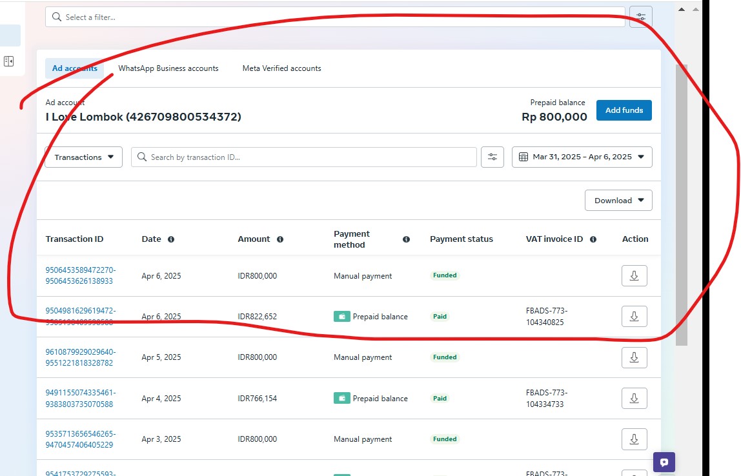Viewport: 741px width, 476px height.
Task: Download the IDR822,652 Apr 6 transaction invoice
Action: pyautogui.click(x=634, y=317)
